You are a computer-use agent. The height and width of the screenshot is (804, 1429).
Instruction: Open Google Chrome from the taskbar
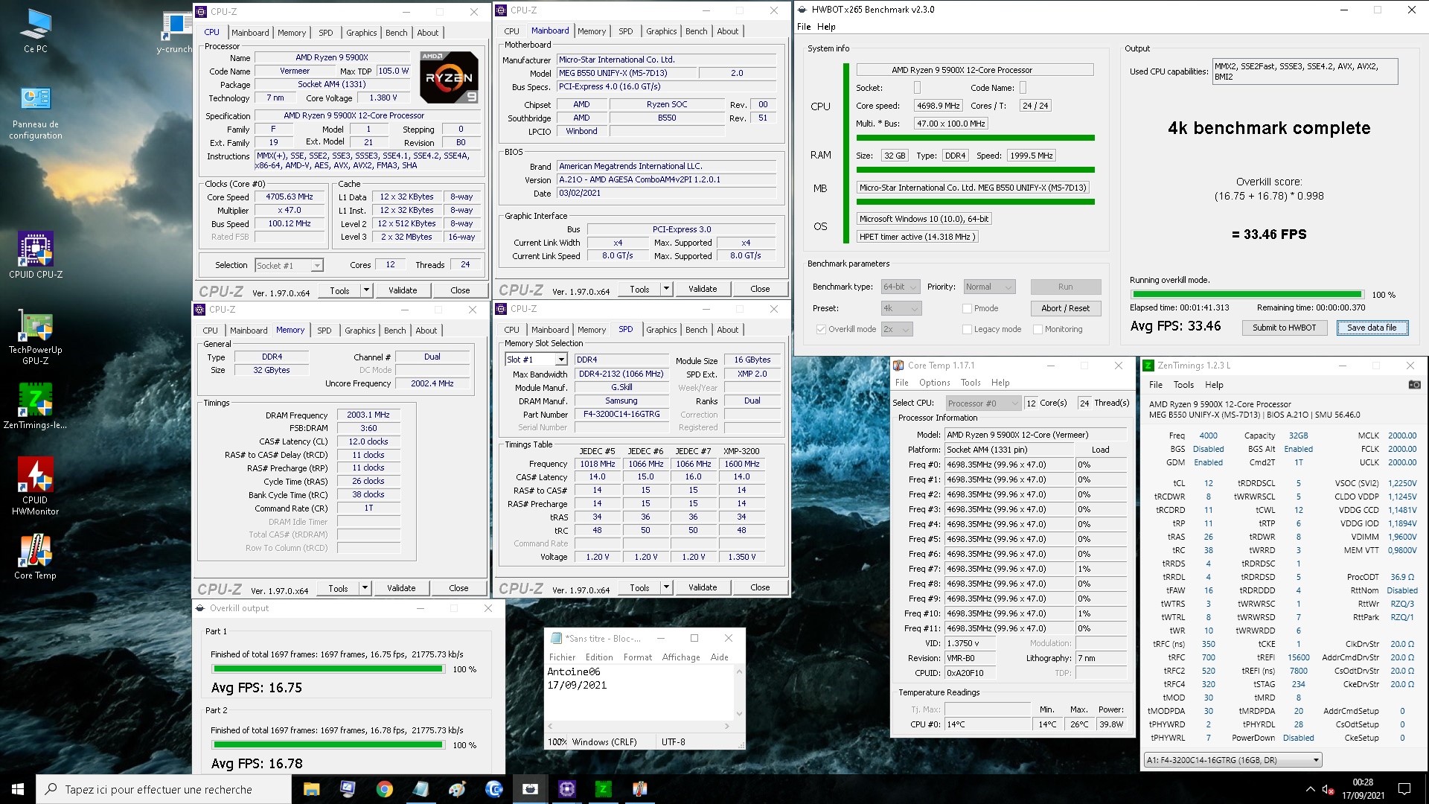[384, 789]
